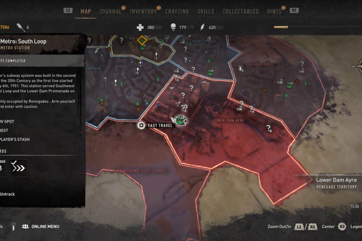Switch to the Journal tab
Image resolution: width=362 pixels, height=241 pixels.
tap(110, 11)
